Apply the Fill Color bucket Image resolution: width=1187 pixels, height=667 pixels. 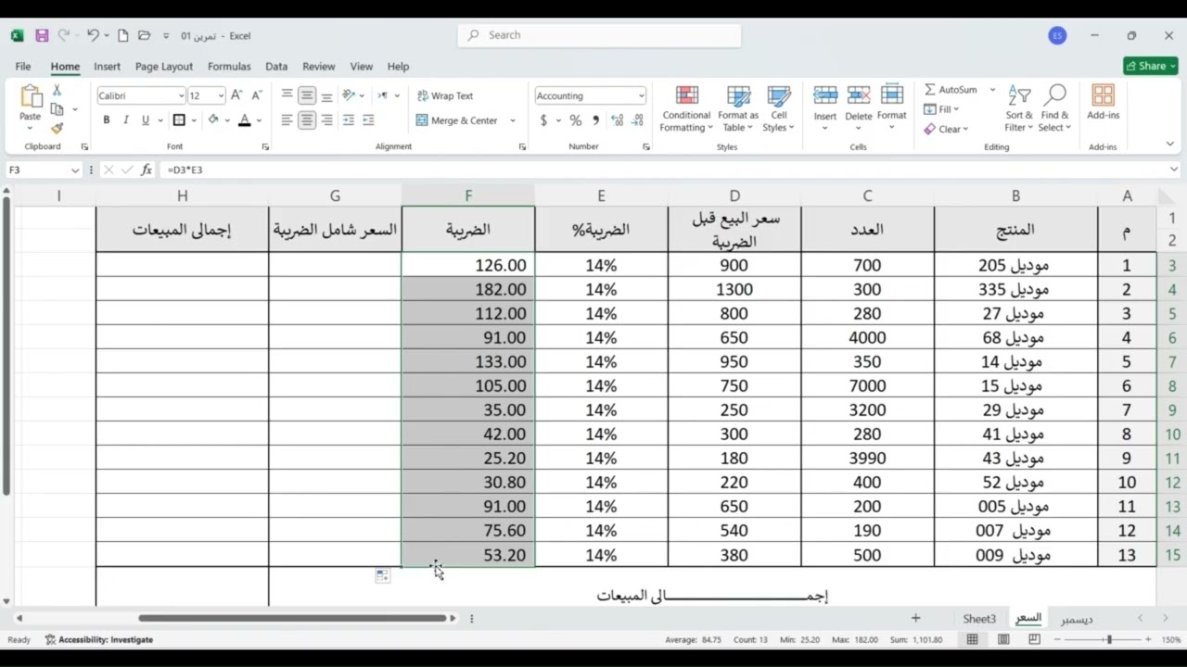213,120
